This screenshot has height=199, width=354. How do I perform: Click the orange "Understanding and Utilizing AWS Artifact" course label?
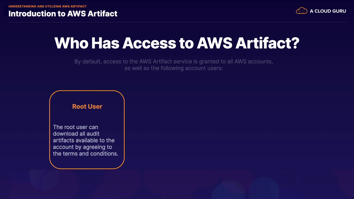(x=47, y=6)
